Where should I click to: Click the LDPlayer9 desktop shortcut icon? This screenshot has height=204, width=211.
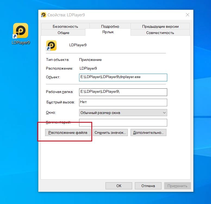point(21,31)
